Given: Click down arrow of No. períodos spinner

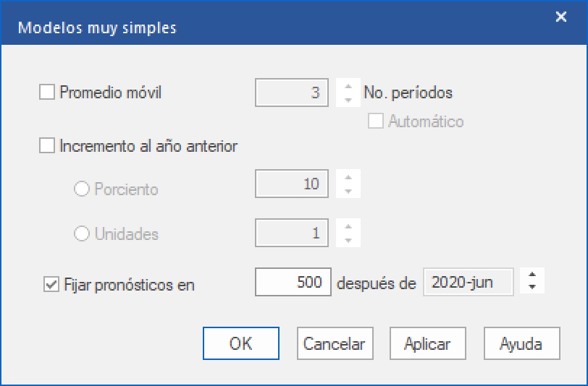Looking at the screenshot, I should tap(348, 99).
